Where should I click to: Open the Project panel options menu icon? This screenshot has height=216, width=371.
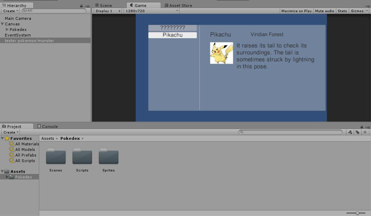(368, 127)
